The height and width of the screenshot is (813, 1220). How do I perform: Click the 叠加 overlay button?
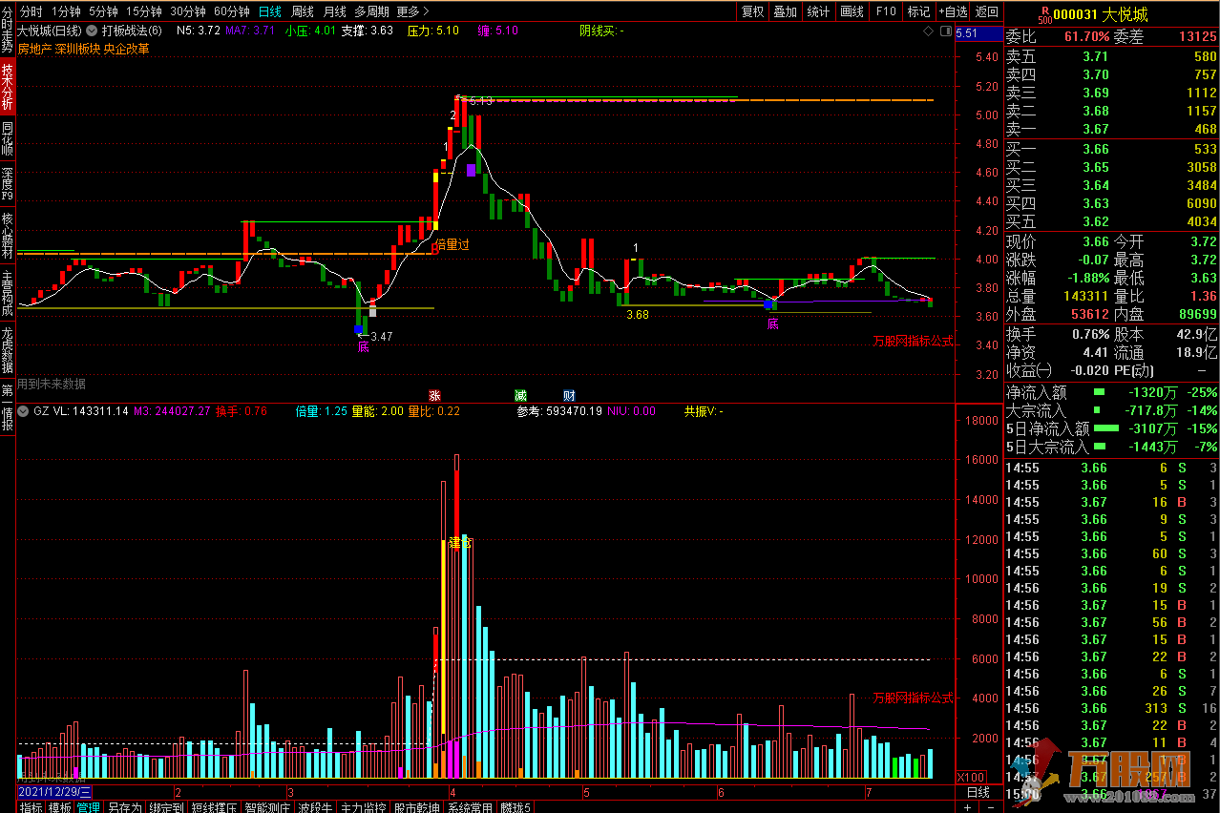(786, 11)
